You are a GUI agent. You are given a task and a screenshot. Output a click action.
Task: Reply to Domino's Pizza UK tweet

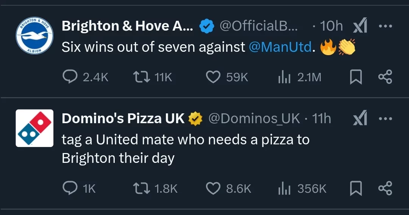(70, 188)
